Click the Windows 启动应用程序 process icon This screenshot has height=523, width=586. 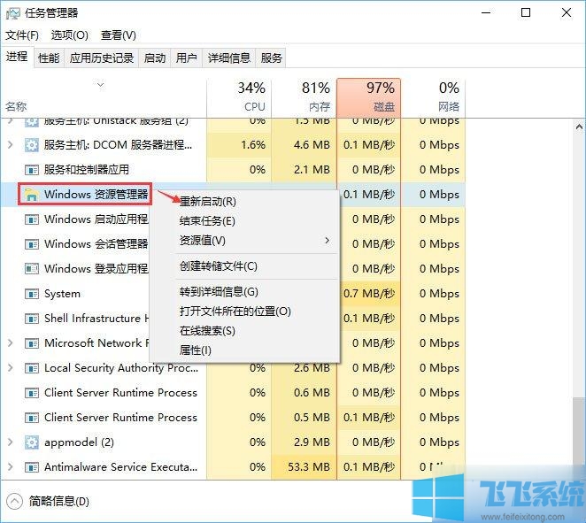tap(31, 219)
